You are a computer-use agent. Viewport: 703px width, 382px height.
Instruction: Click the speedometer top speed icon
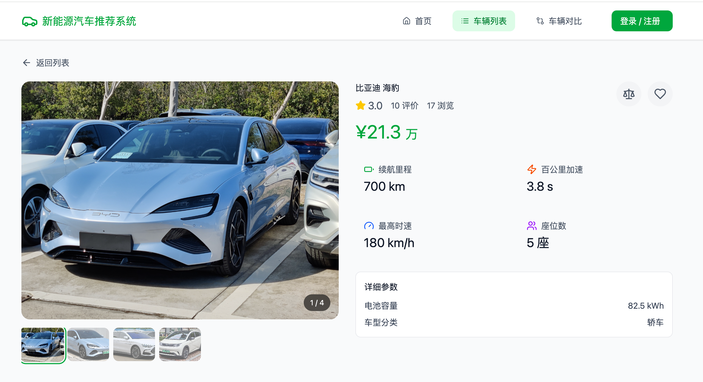click(x=369, y=226)
